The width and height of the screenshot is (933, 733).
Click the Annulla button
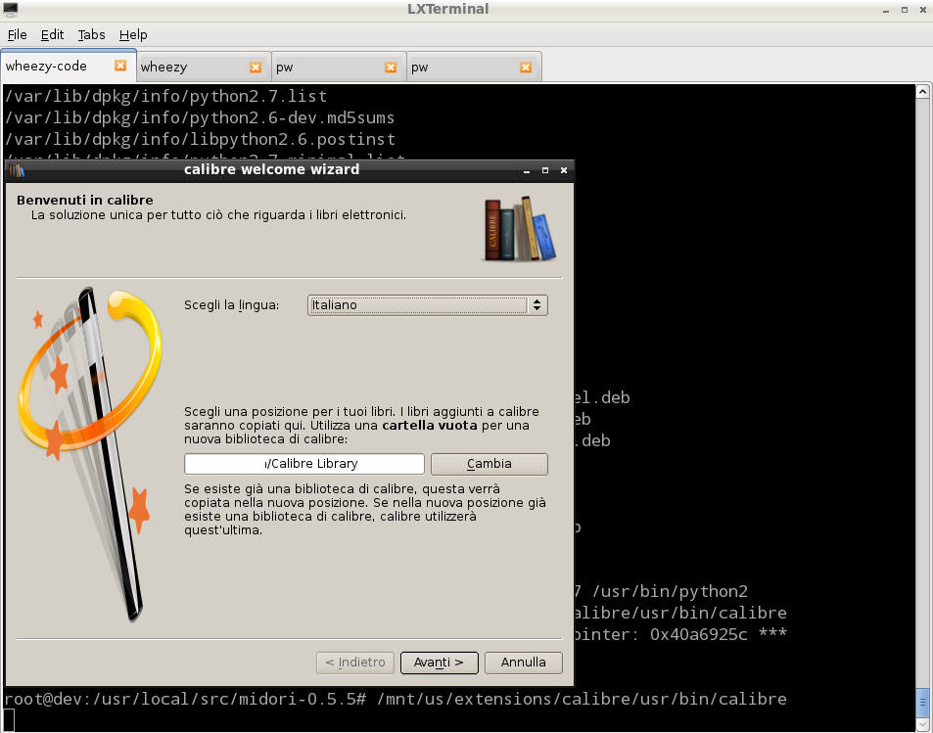[x=524, y=663]
